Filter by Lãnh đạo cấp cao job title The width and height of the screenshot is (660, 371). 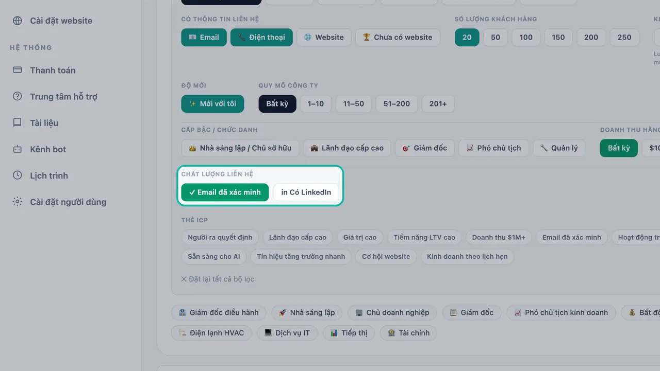click(347, 148)
